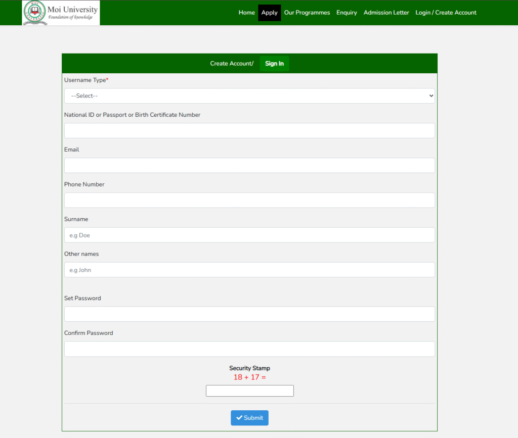
Task: Click the Security Stamp answer box
Action: 249,391
